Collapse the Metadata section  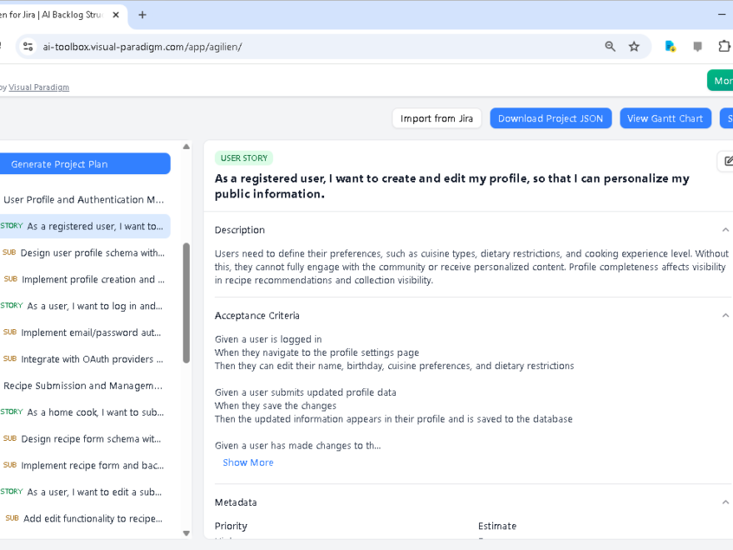[726, 502]
